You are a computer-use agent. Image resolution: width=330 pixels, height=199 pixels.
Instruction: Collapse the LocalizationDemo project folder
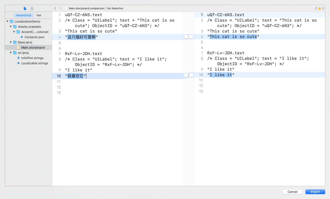pos(7,22)
